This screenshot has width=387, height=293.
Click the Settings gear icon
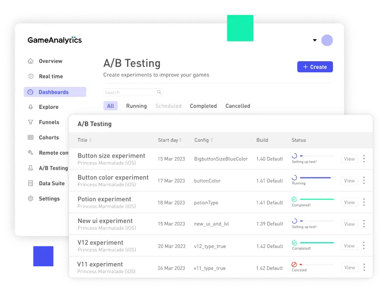click(30, 199)
